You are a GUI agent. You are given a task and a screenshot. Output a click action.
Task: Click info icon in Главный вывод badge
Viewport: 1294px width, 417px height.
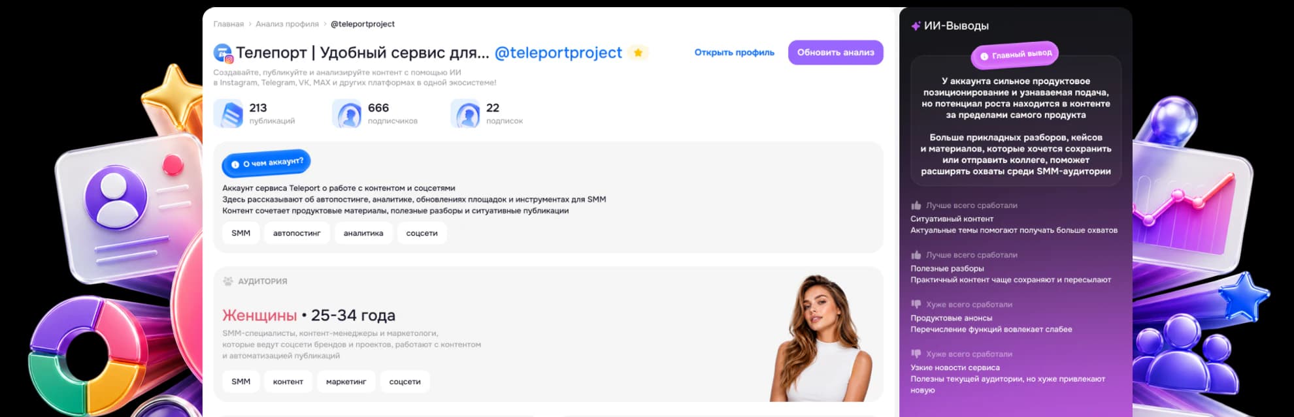coord(984,56)
